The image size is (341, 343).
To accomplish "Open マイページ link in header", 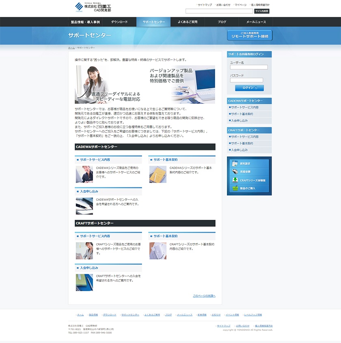I will (x=240, y=5).
